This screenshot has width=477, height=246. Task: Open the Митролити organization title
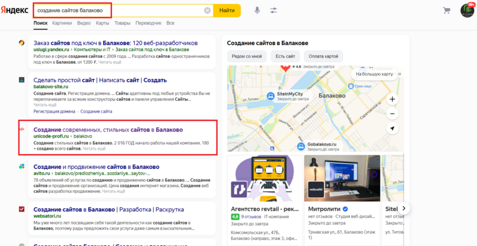324,209
